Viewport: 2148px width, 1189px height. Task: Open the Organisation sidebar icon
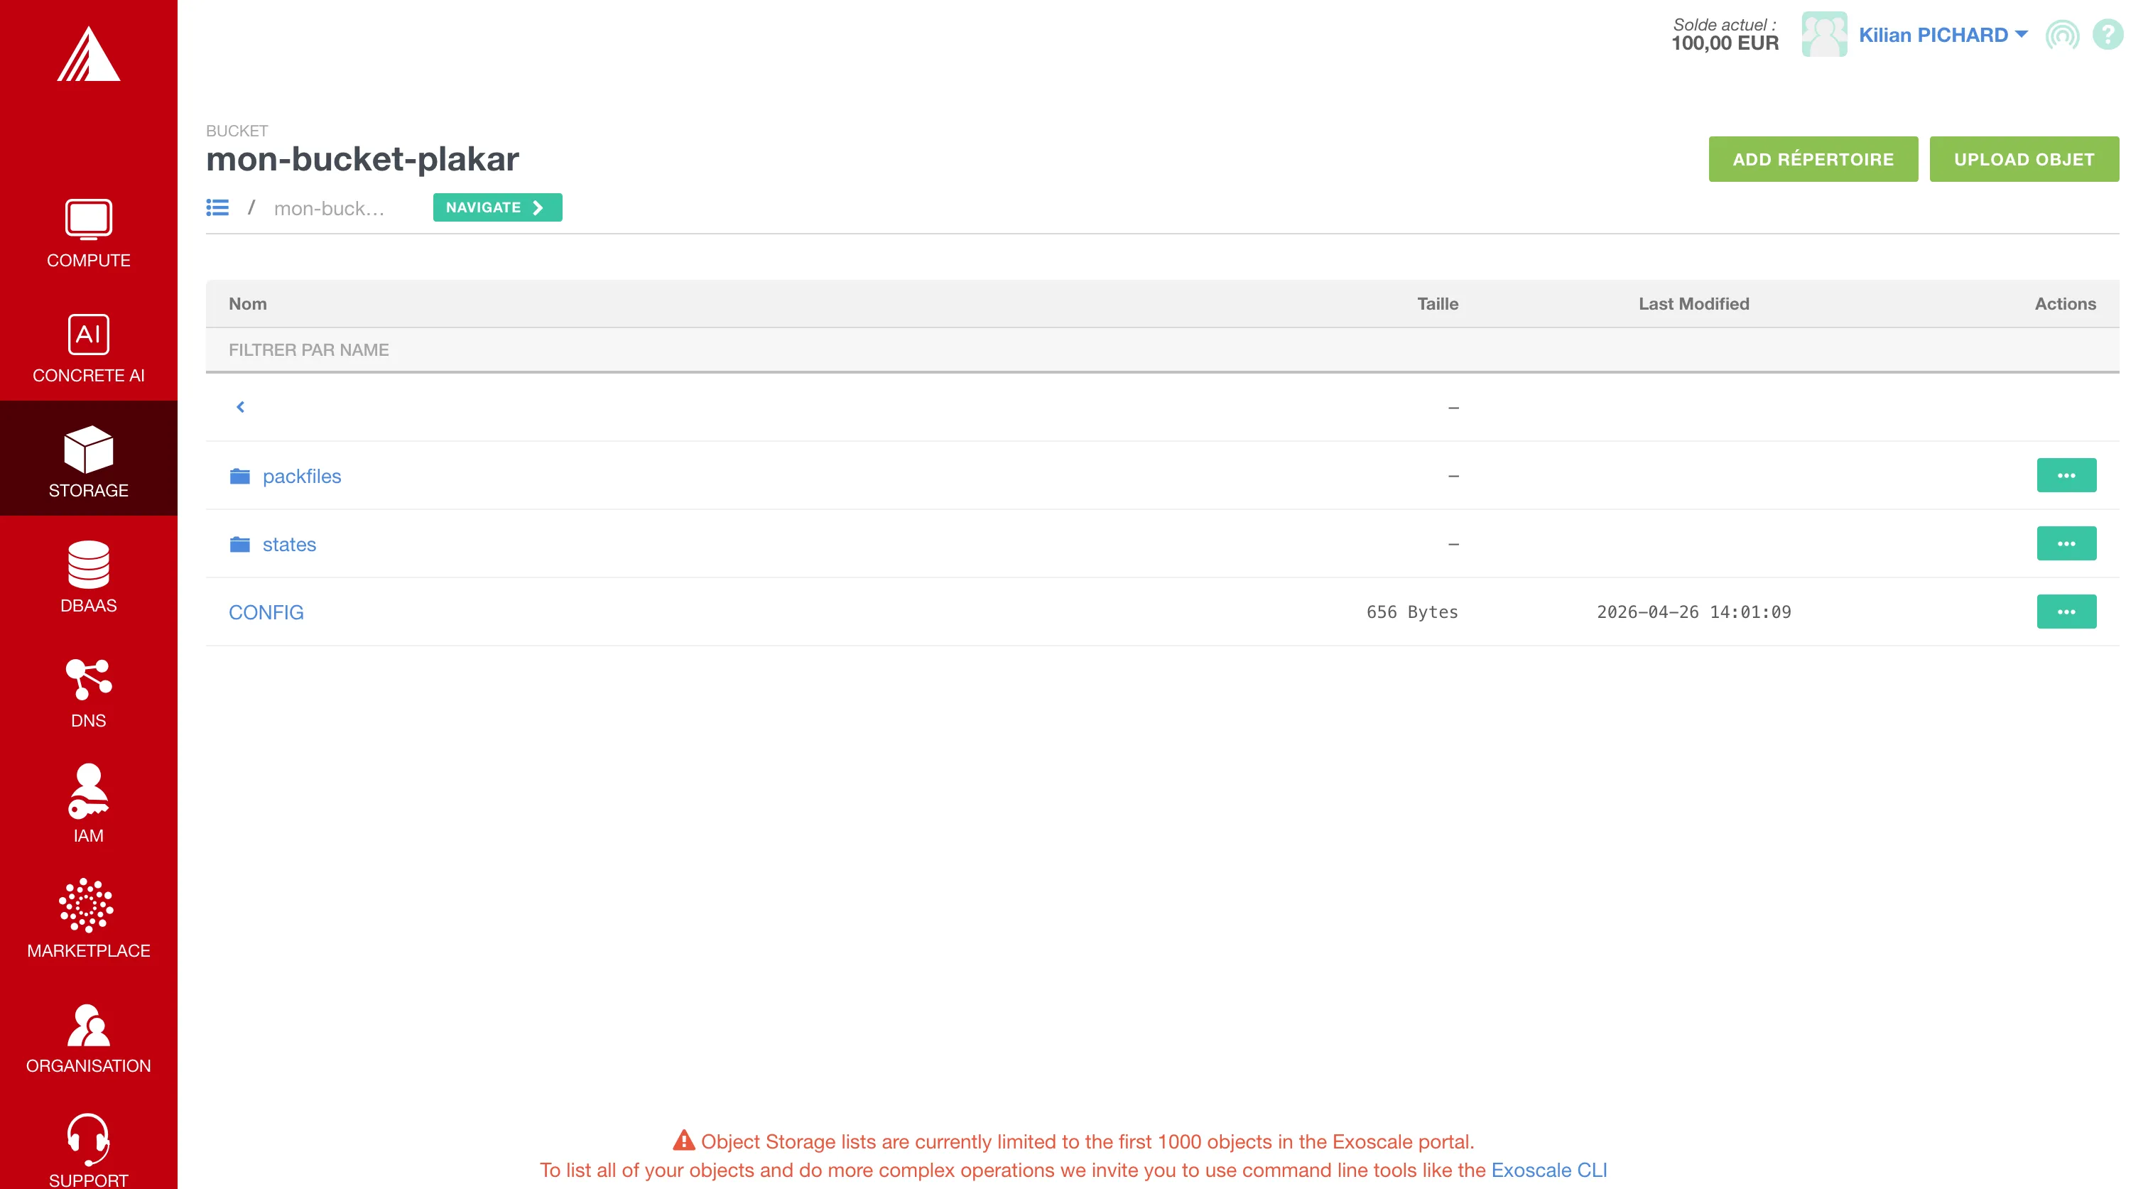coord(88,1025)
